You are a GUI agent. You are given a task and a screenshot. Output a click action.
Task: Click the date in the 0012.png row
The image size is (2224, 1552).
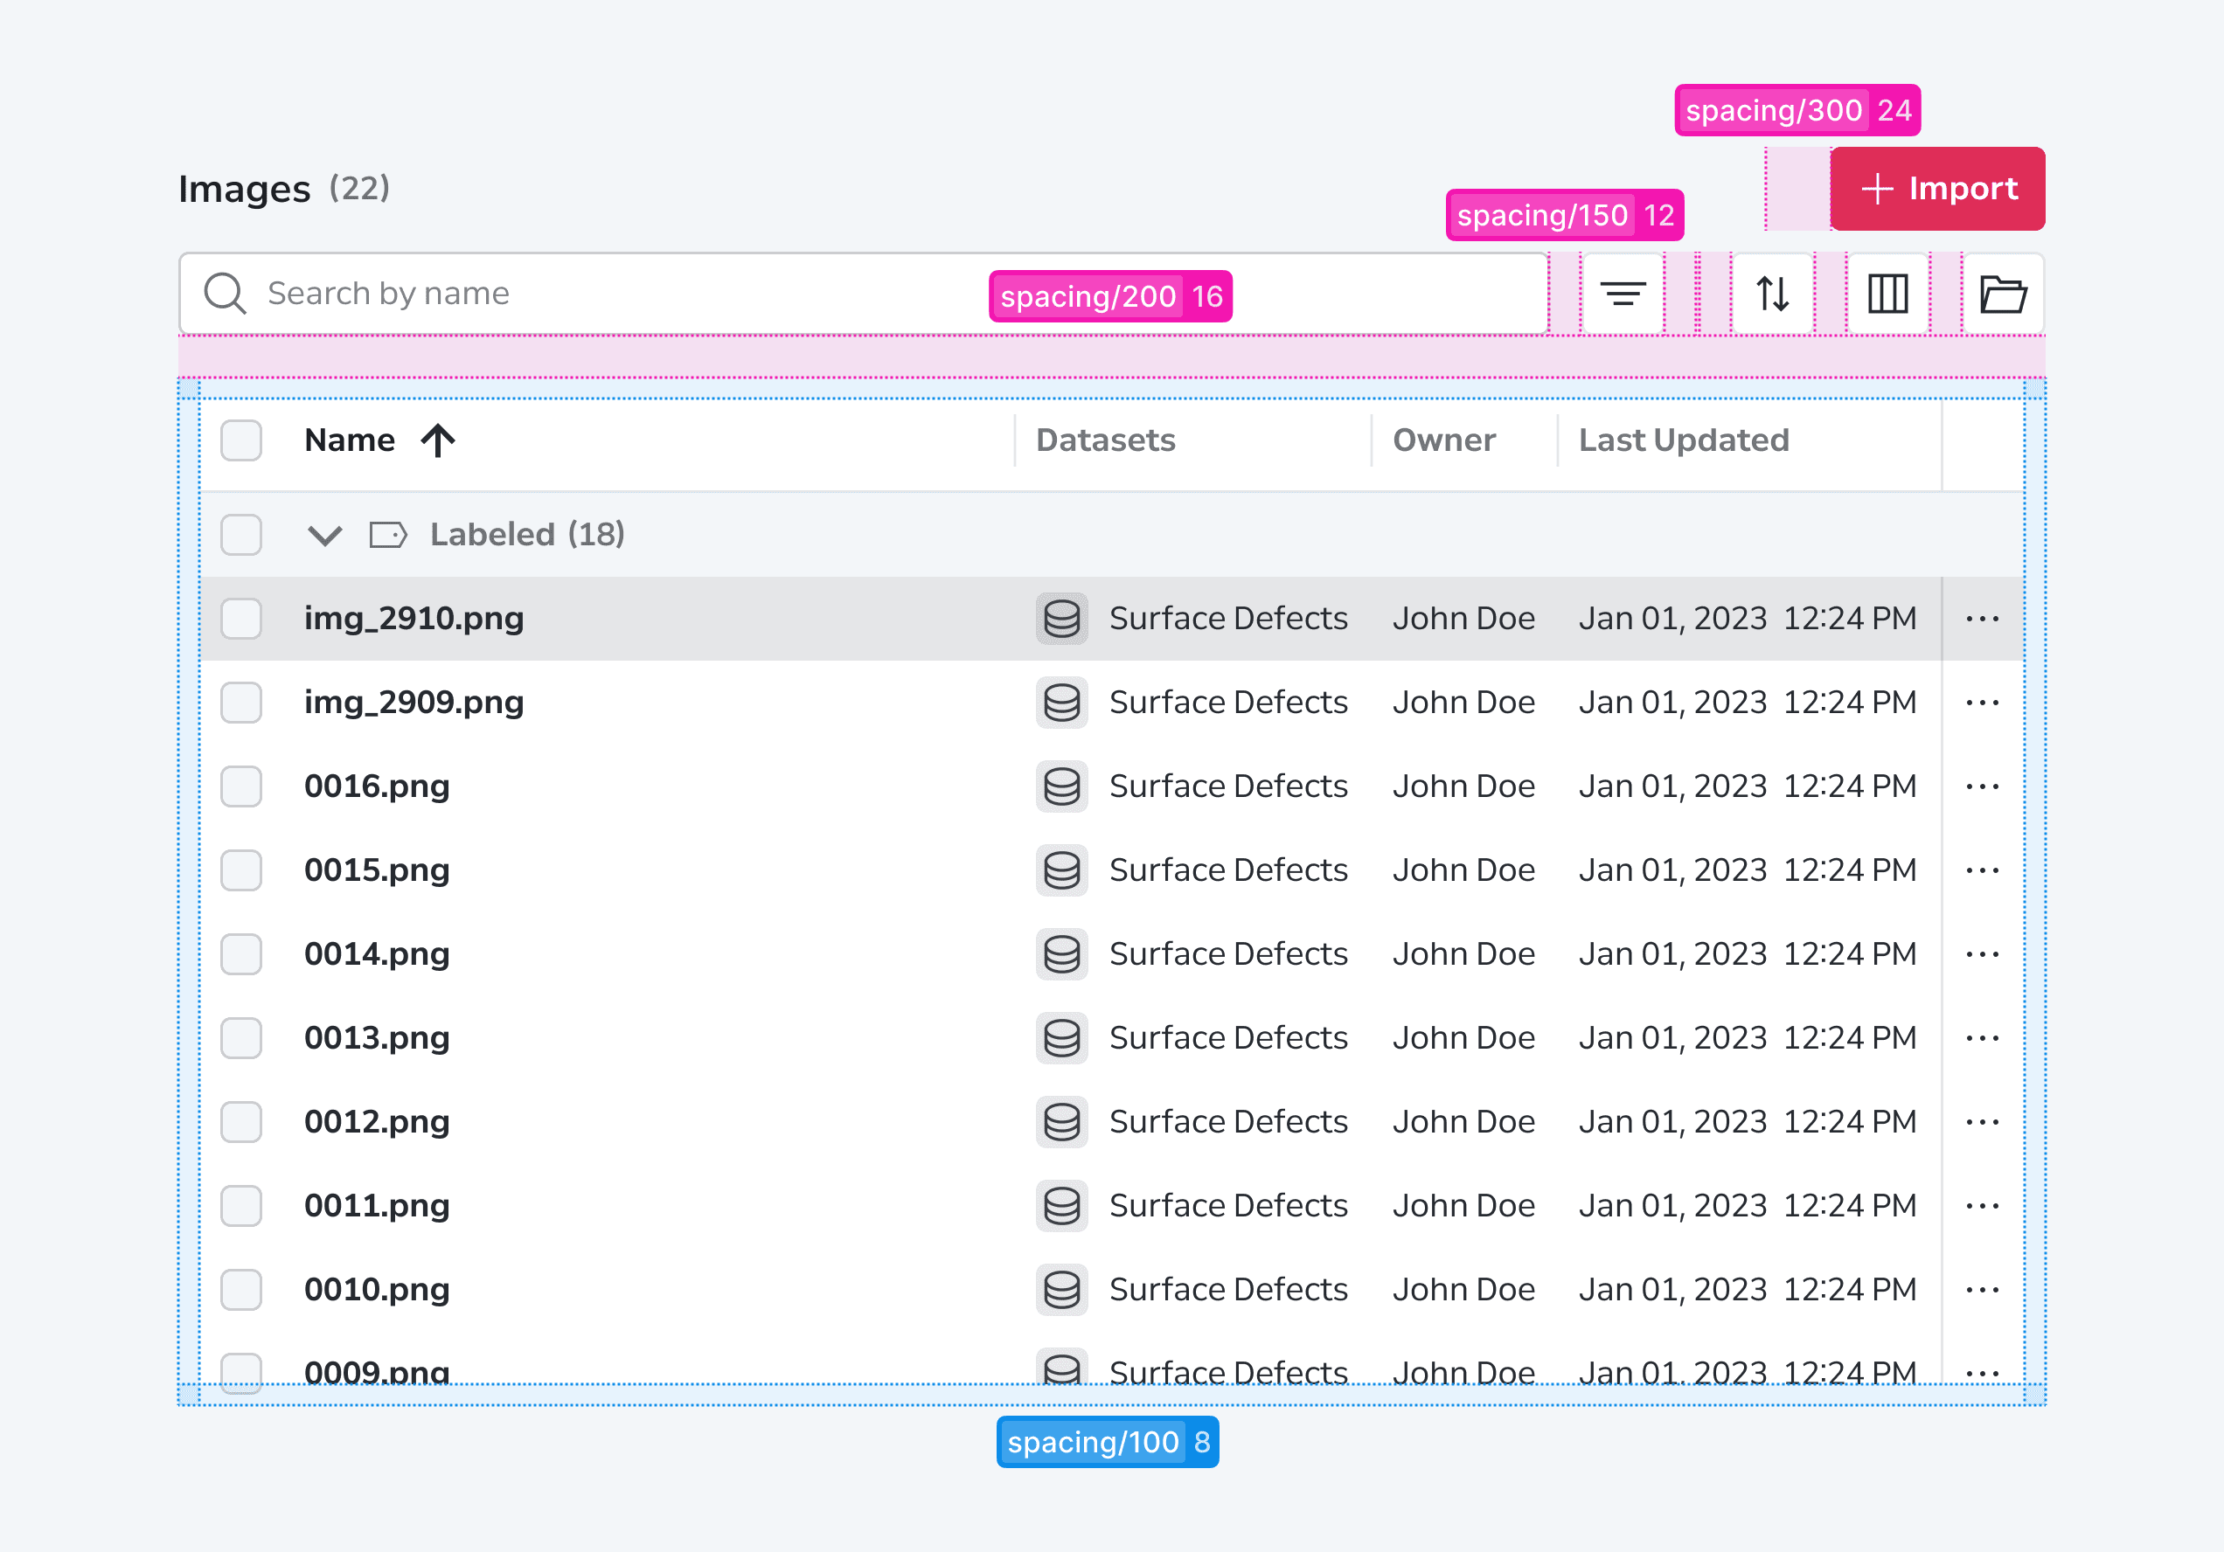pyautogui.click(x=1748, y=1122)
